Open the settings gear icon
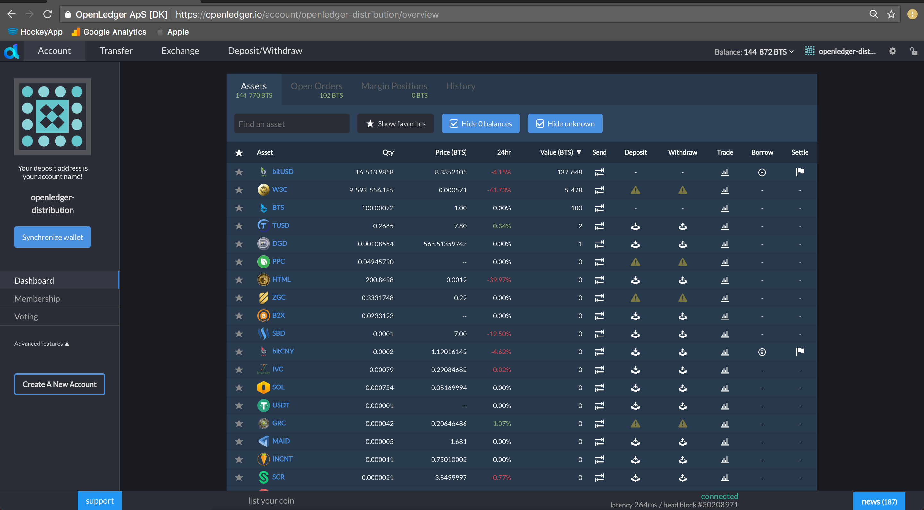Image resolution: width=924 pixels, height=510 pixels. [893, 51]
